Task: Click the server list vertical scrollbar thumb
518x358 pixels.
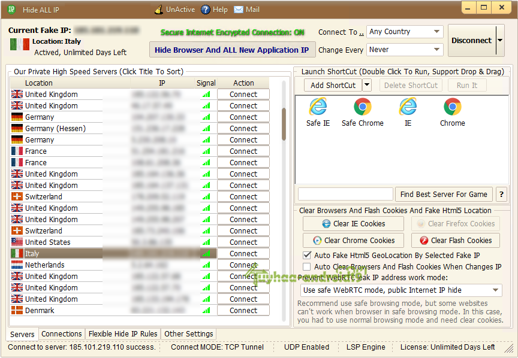Action: [x=284, y=124]
